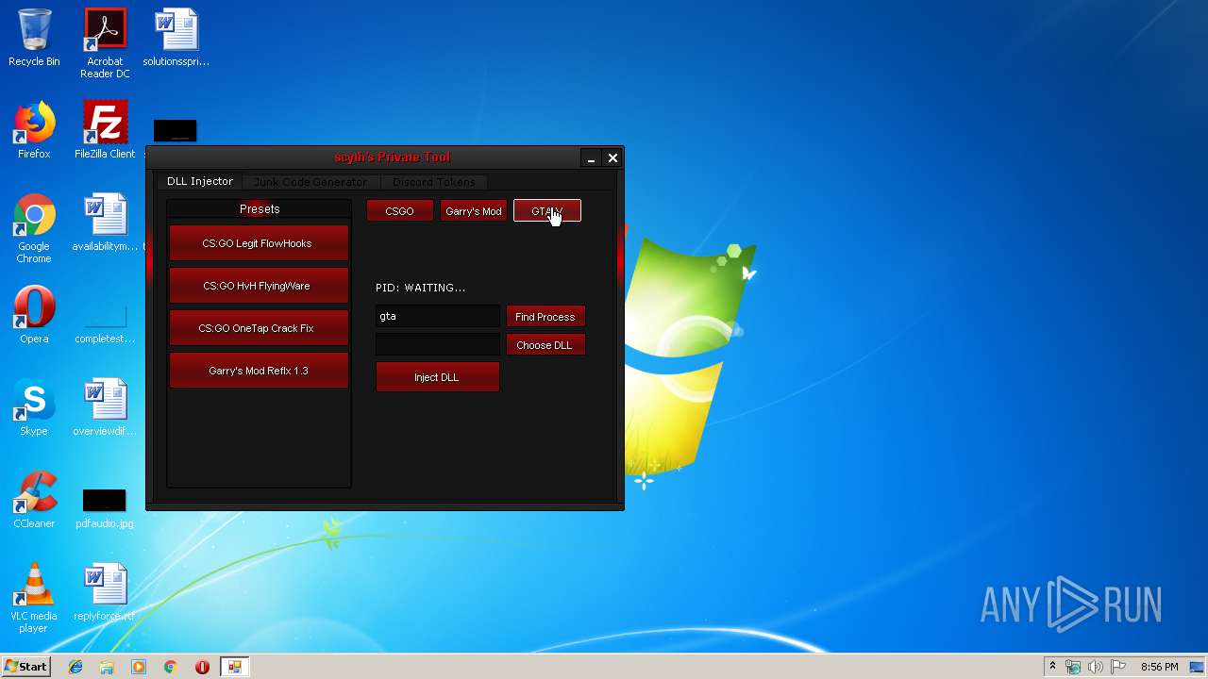Open the Windows Start menu
This screenshot has height=679, width=1208.
pos(25,667)
